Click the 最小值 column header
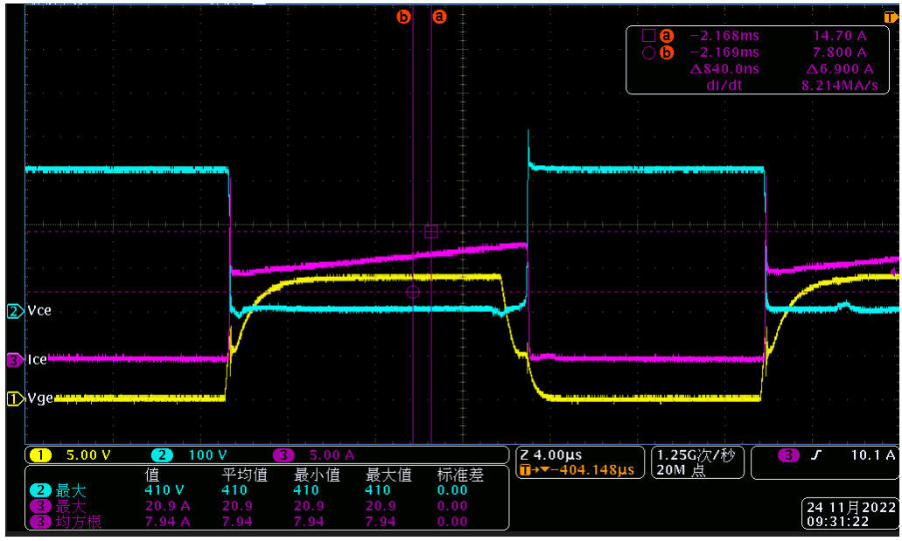The image size is (902, 541). tap(317, 475)
